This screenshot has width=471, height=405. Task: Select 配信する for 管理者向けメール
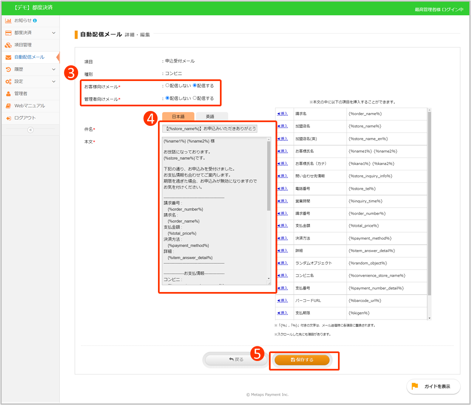(x=195, y=98)
